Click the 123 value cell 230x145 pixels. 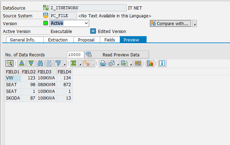point(29,78)
